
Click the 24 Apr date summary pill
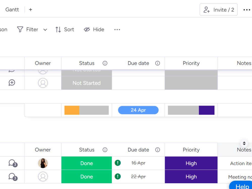(x=138, y=110)
